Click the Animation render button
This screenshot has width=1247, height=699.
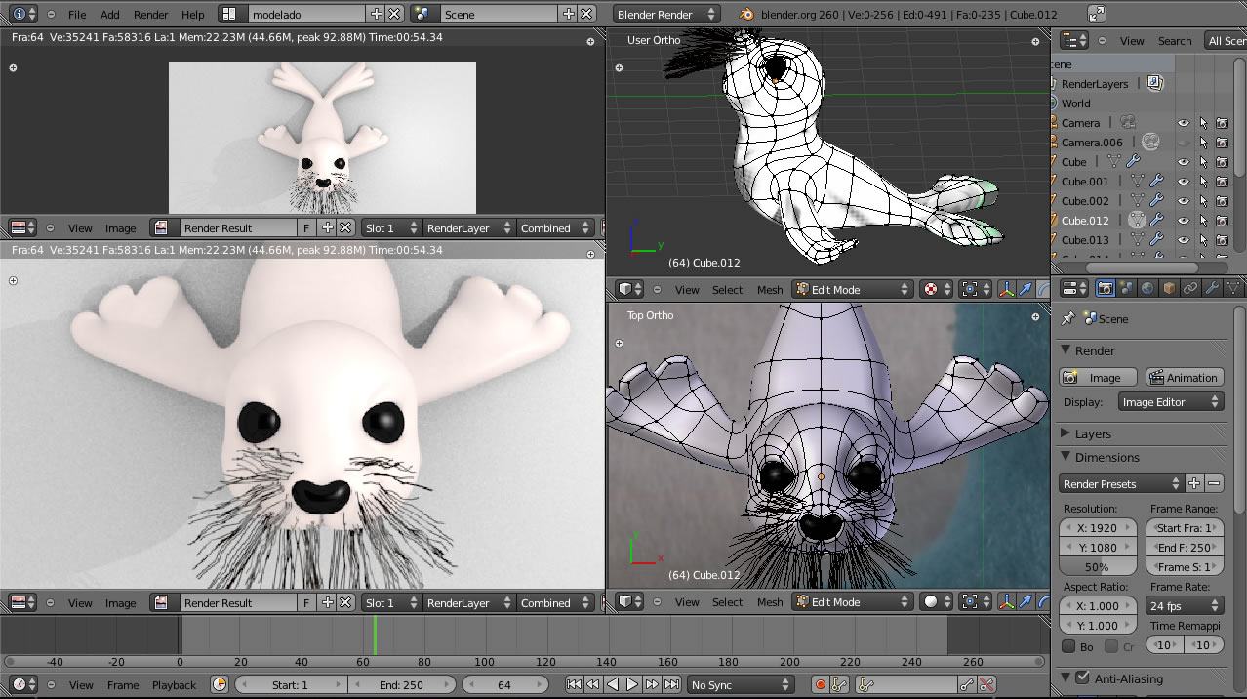click(x=1184, y=378)
